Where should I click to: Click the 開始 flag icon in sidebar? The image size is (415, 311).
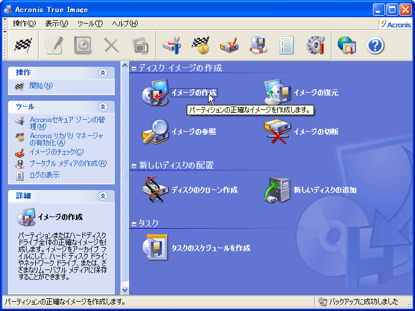pos(20,86)
